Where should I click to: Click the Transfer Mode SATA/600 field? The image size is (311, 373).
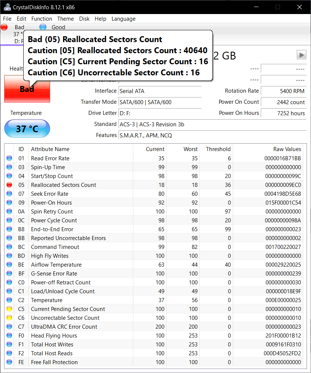[x=160, y=102]
